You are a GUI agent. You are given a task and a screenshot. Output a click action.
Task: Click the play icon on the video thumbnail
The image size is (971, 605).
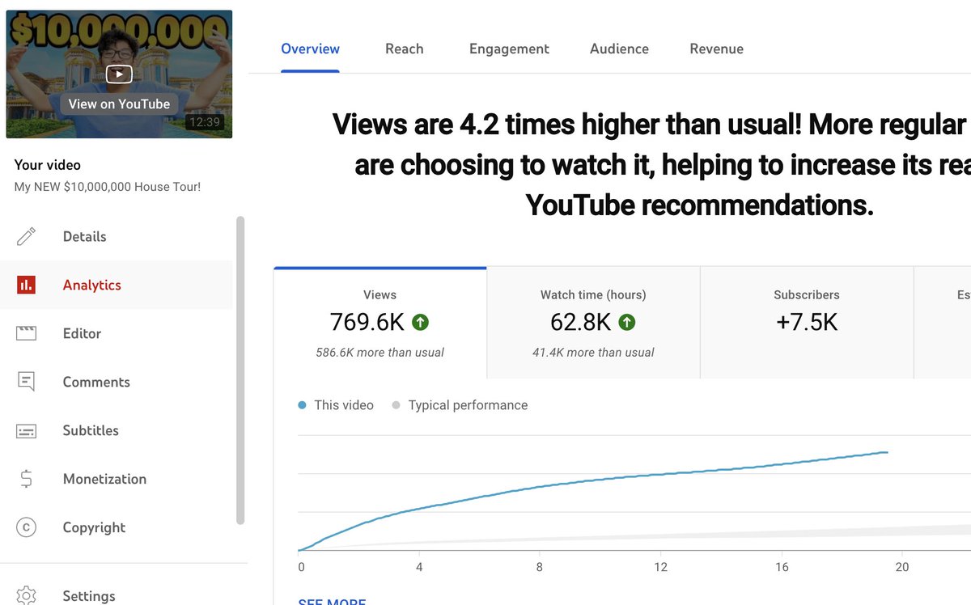[x=119, y=74]
